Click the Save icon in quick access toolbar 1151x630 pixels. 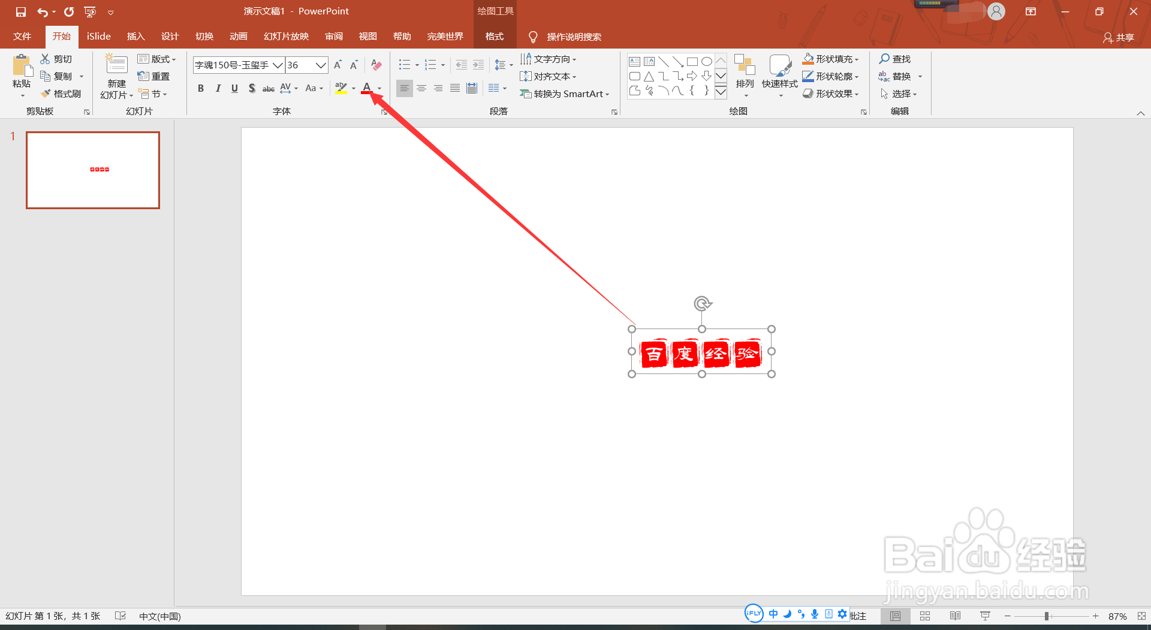pos(21,12)
